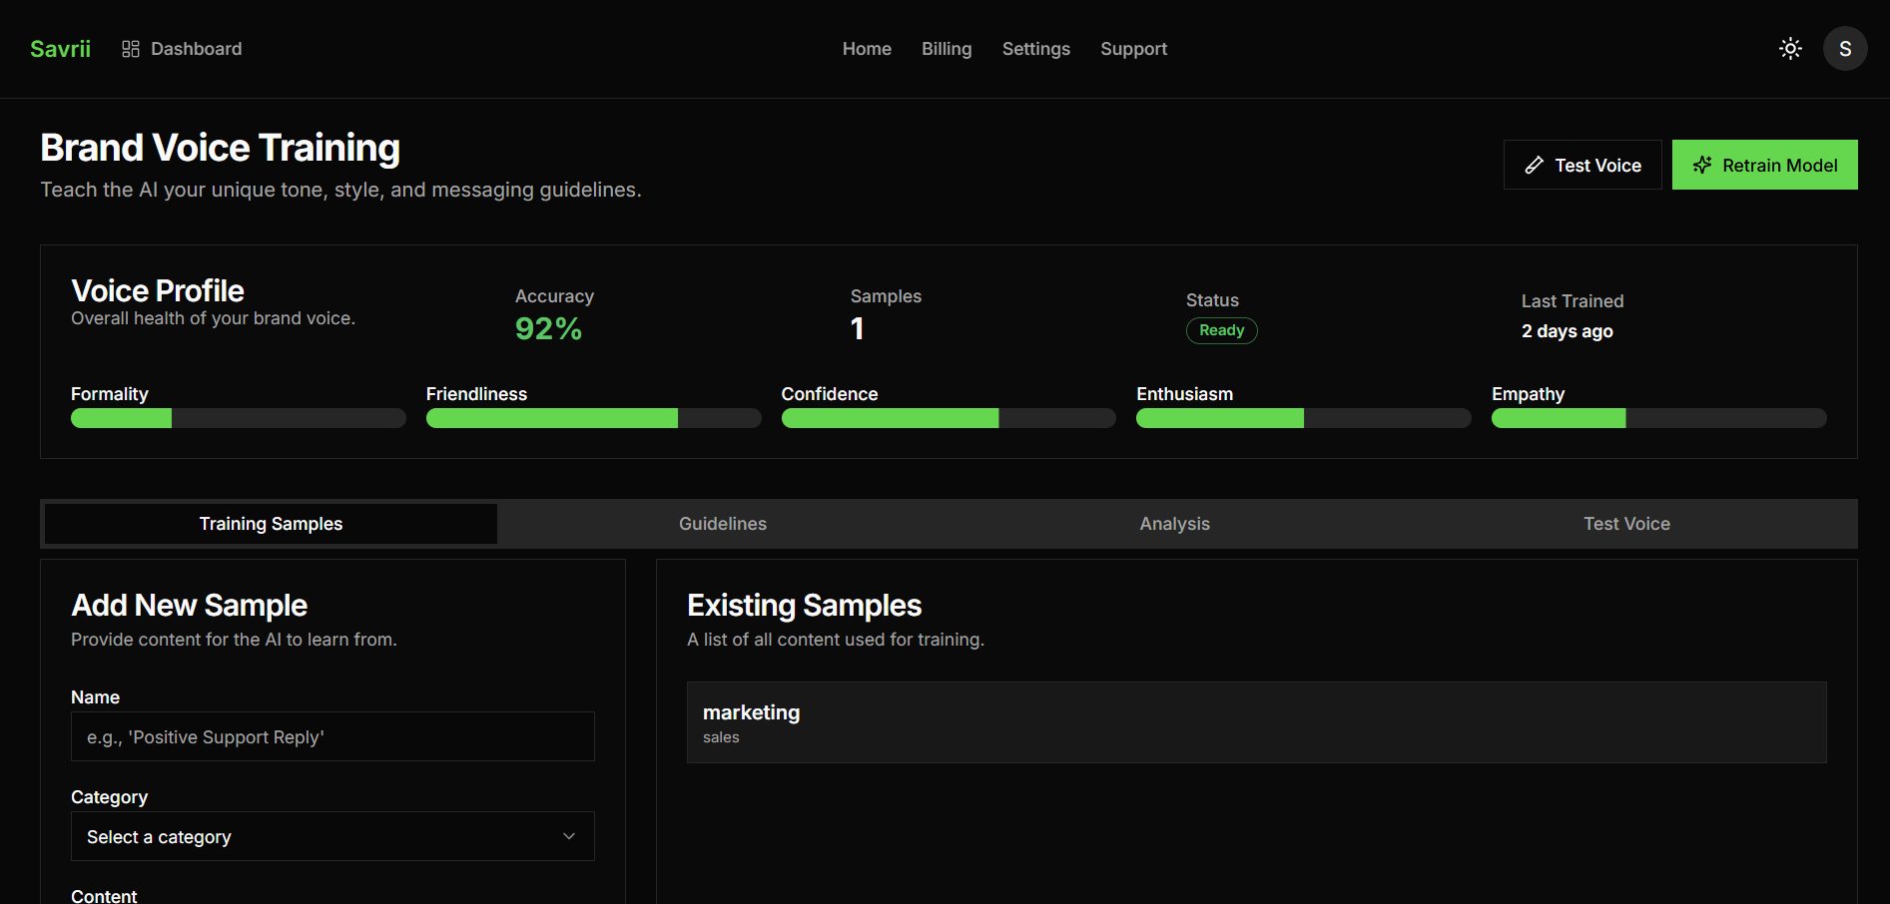Click the Enthusiasm progress bar
1890x904 pixels.
click(1304, 418)
